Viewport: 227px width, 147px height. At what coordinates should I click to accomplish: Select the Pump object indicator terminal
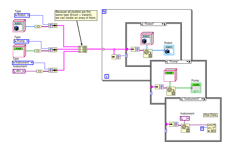196,88
